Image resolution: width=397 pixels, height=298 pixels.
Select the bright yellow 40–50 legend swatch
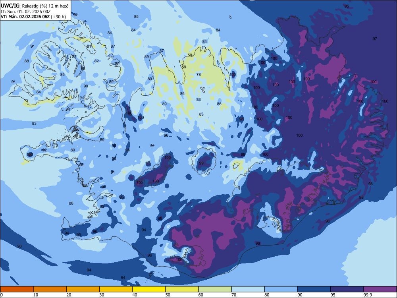coord(149,289)
